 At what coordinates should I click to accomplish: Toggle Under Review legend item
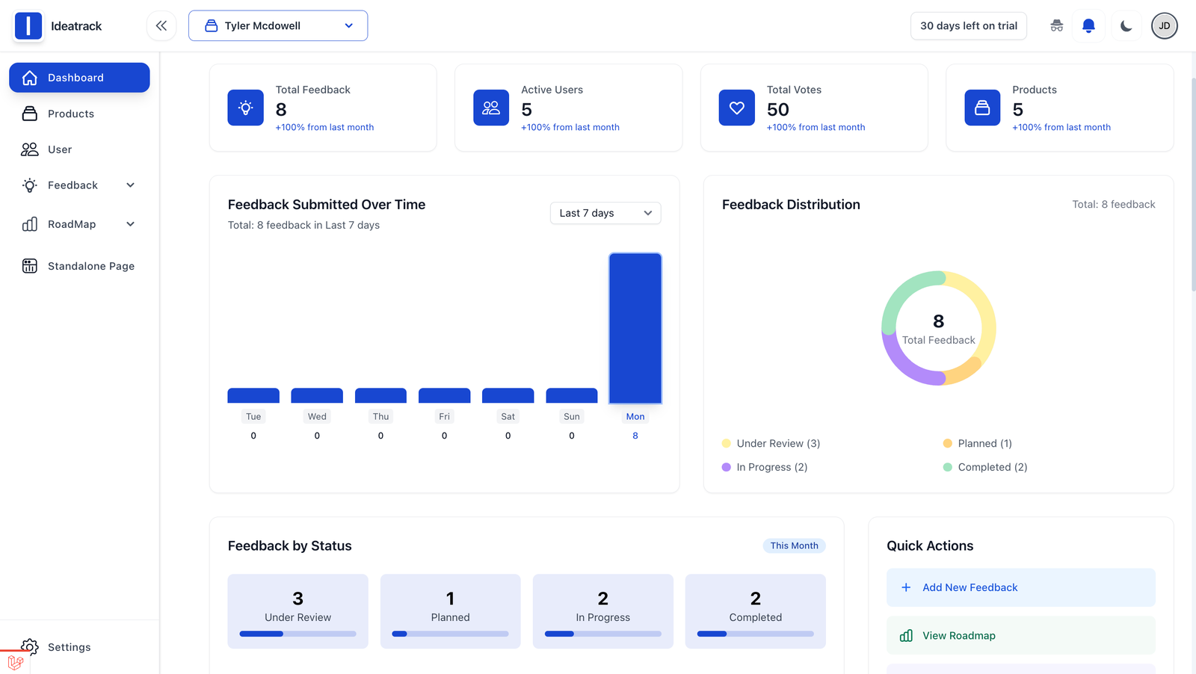[x=771, y=444]
